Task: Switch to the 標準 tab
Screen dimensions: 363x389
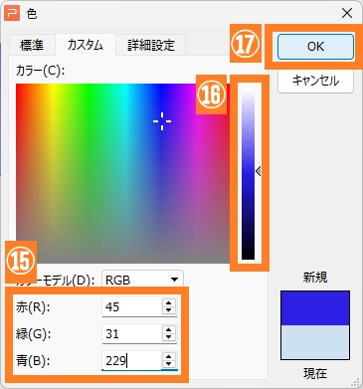Action: tap(32, 45)
